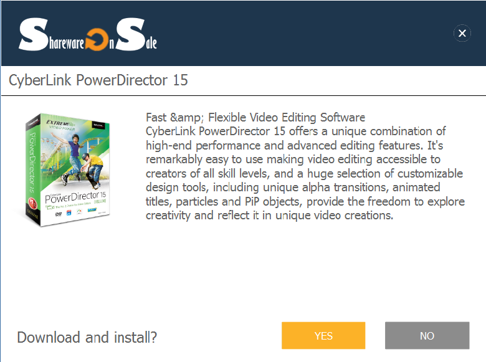Click the green spine of the product box
This screenshot has height=362, width=486.
coord(32,169)
